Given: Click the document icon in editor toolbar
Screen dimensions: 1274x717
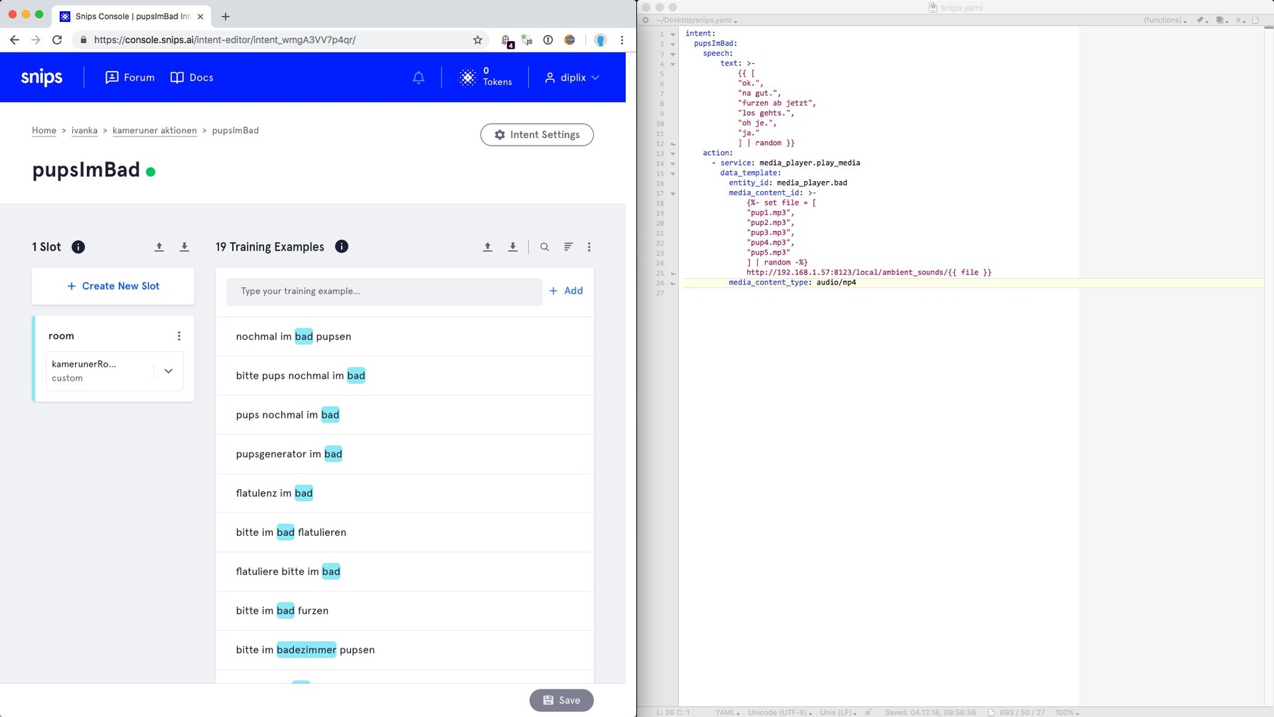Looking at the screenshot, I should tap(1256, 20).
